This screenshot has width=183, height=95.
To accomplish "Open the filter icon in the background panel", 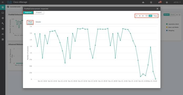I will pyautogui.click(x=177, y=15).
